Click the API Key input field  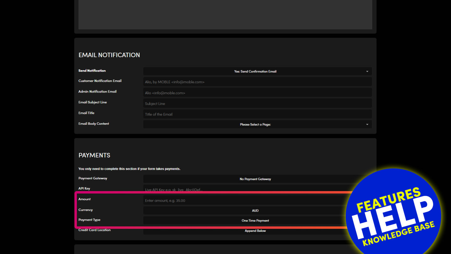click(x=244, y=190)
